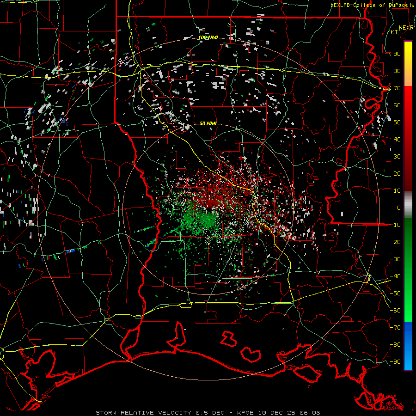The width and height of the screenshot is (416, 416).
Task: Select the 10 value on velocity scale
Action: 397,191
